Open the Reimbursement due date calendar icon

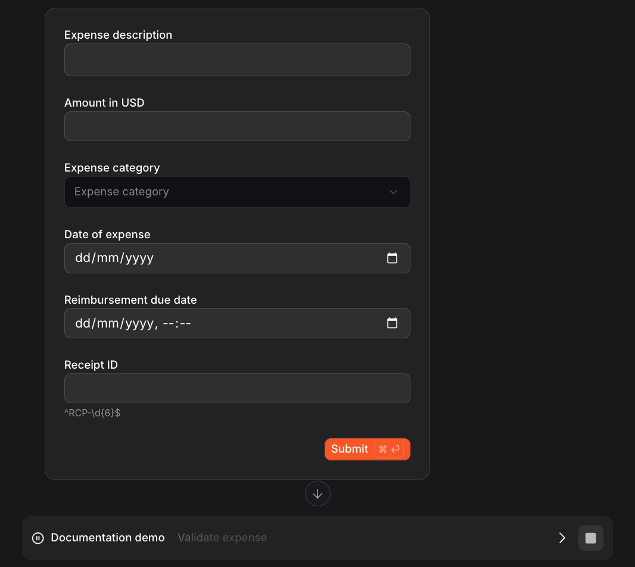(392, 323)
